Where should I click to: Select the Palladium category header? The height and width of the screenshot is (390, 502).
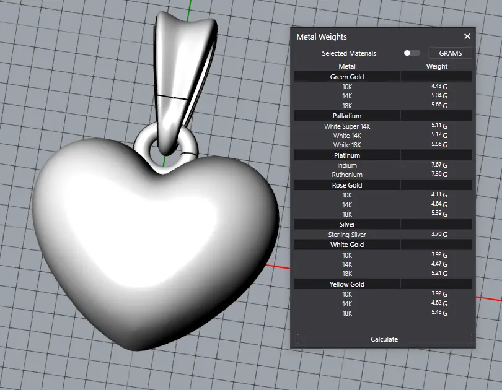point(347,116)
